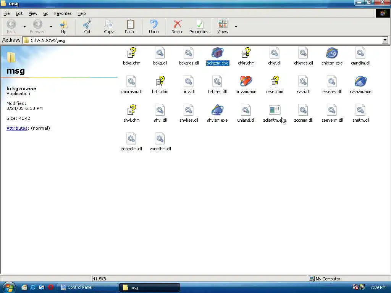Click the Delete red X icon
This screenshot has width=391, height=293.
point(177,24)
